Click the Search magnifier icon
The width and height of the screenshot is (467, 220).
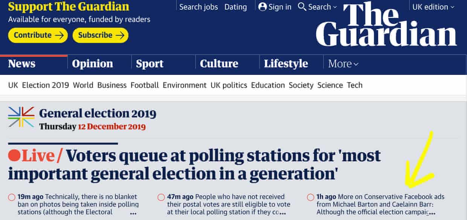pos(302,7)
